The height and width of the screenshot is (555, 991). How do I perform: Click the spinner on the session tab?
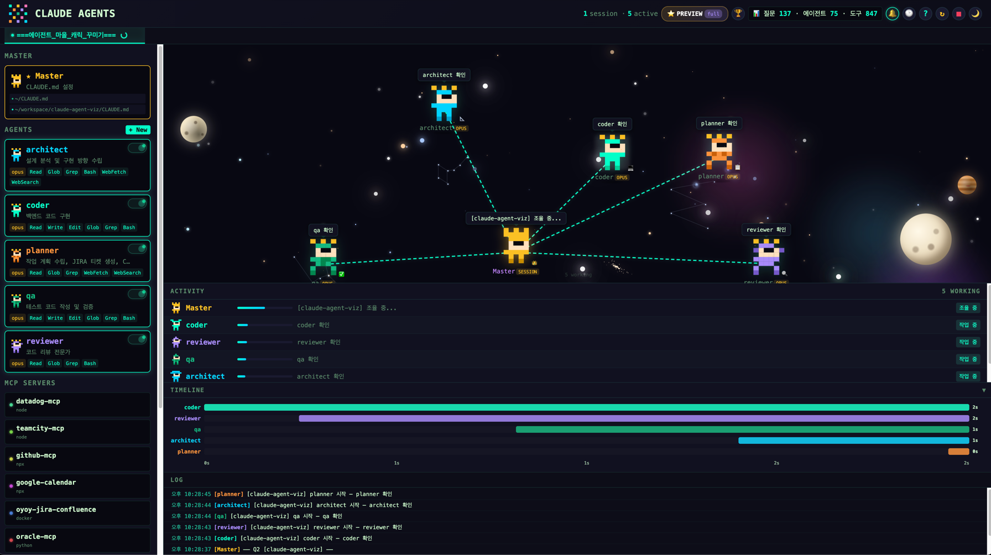click(x=124, y=35)
